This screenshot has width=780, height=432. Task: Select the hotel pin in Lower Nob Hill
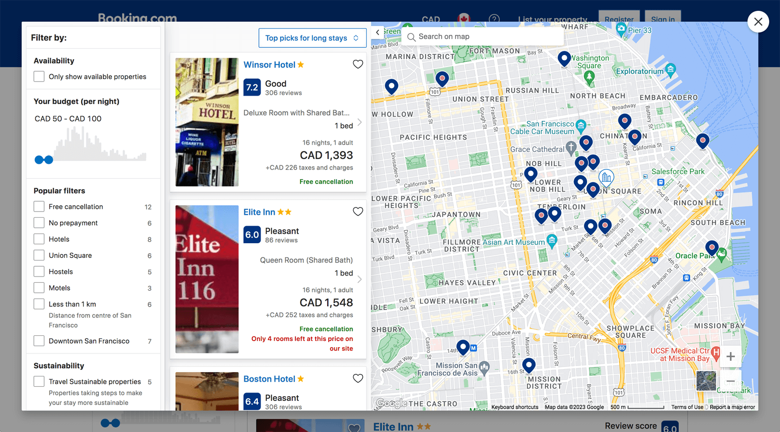coord(530,175)
